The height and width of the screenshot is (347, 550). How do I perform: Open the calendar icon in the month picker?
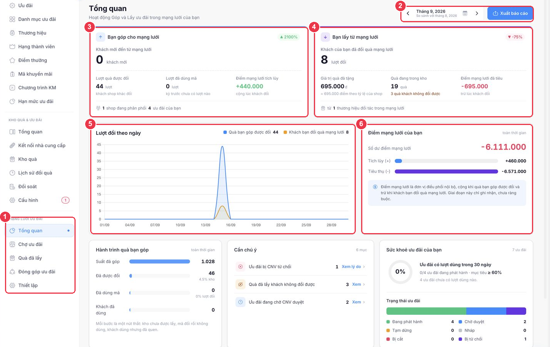pyautogui.click(x=465, y=13)
